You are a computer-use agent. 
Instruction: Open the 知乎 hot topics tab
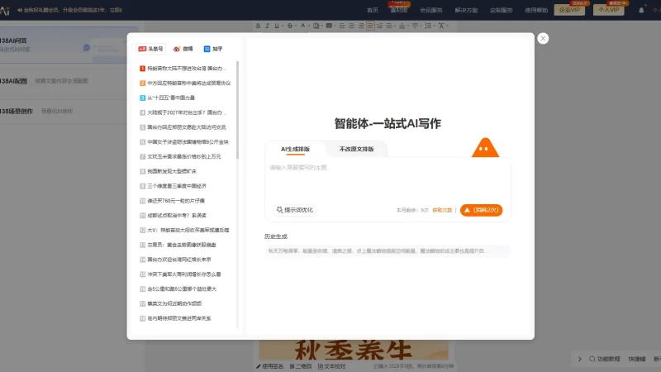212,49
